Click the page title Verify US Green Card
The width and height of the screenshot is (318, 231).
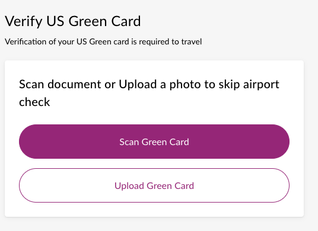coord(72,21)
